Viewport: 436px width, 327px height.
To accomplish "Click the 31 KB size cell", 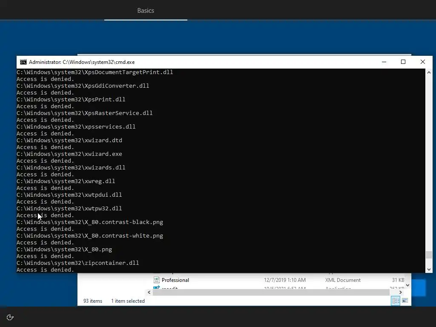I will [x=398, y=280].
